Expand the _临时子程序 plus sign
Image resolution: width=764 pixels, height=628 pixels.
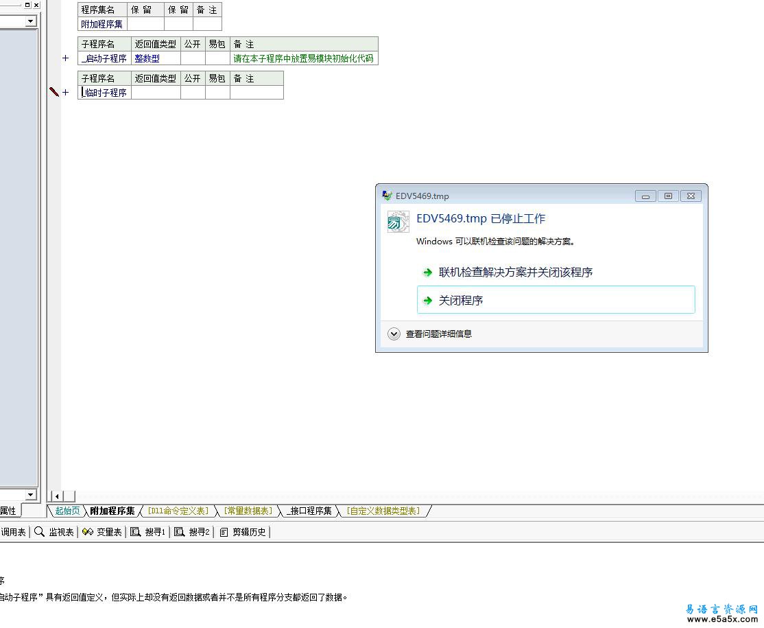66,93
